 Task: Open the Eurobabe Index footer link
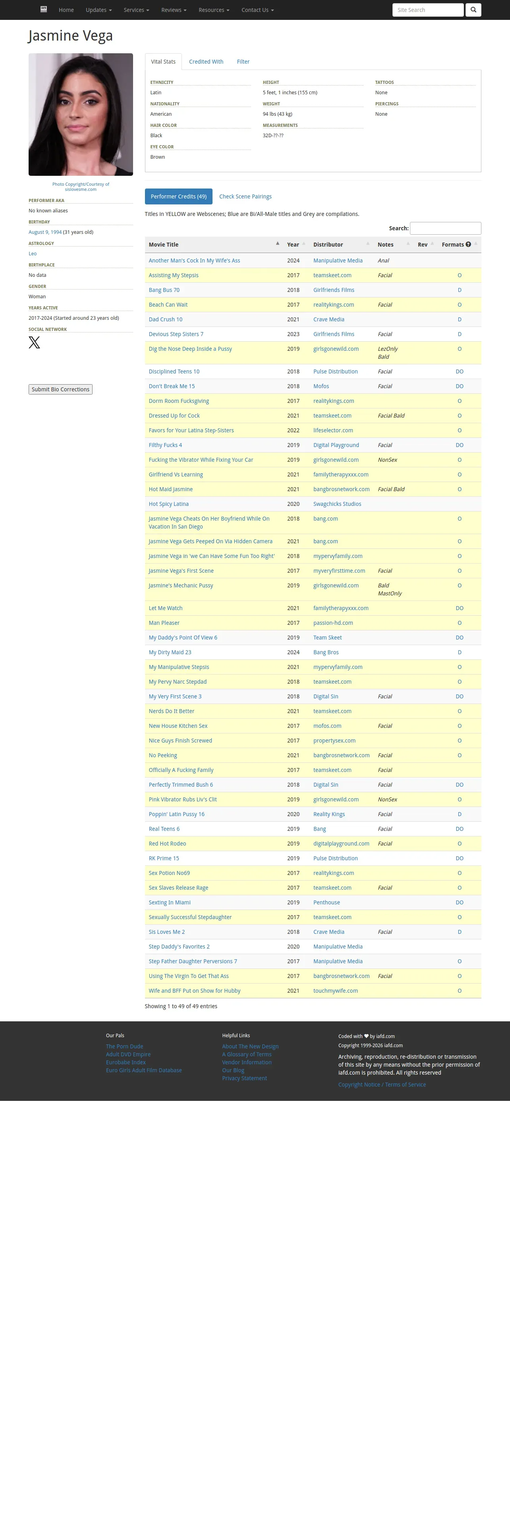pos(126,1062)
